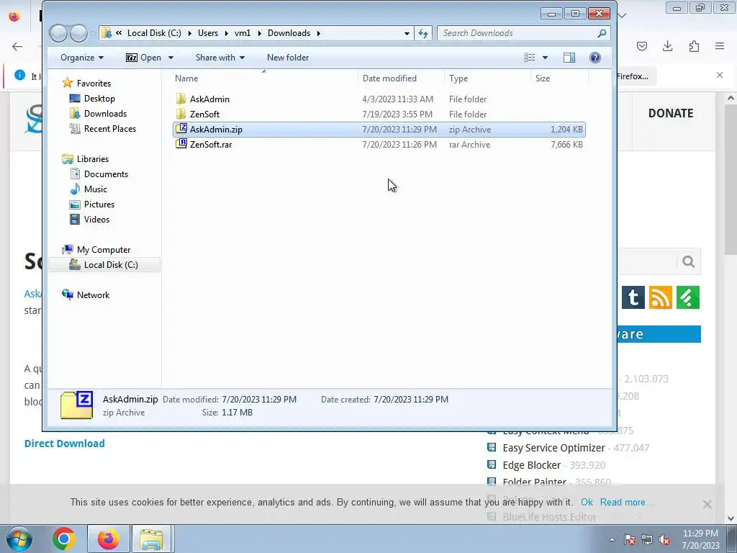Open the dropdown arrow next to Open
The image size is (737, 553).
pyautogui.click(x=171, y=58)
